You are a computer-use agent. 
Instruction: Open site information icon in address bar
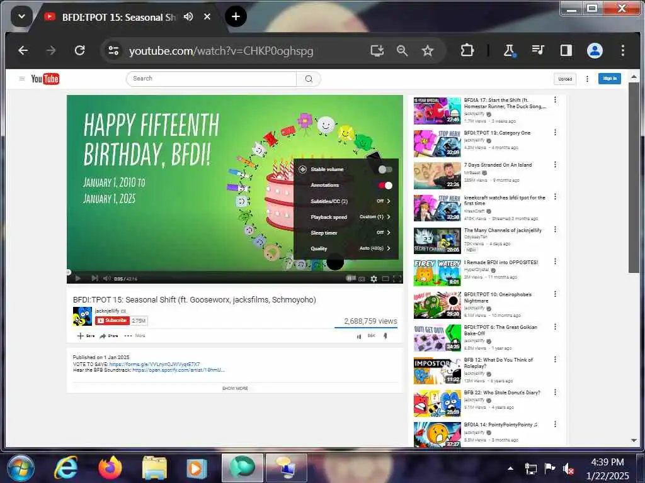click(x=113, y=50)
